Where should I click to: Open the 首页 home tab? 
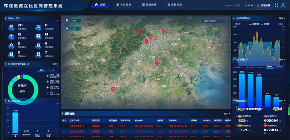pos(100,5)
